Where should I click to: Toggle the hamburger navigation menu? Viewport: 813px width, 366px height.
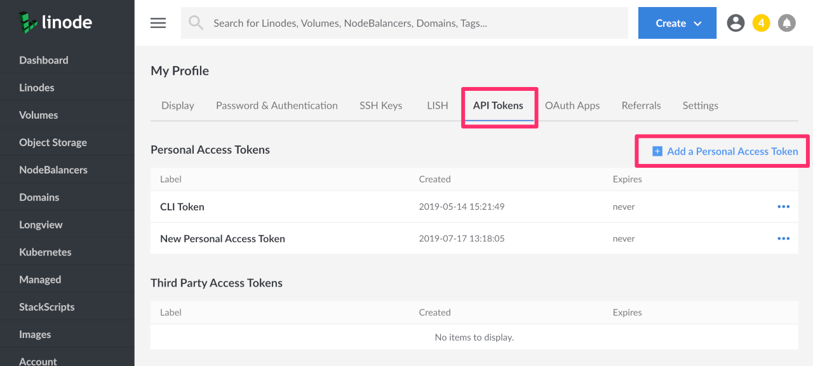coord(158,23)
